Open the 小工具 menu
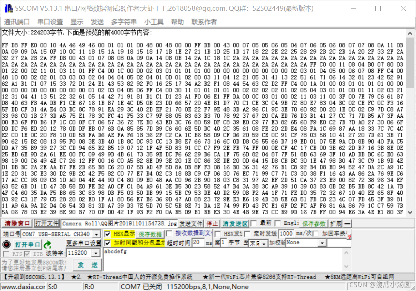The width and height of the screenshot is (416, 291). point(154,22)
